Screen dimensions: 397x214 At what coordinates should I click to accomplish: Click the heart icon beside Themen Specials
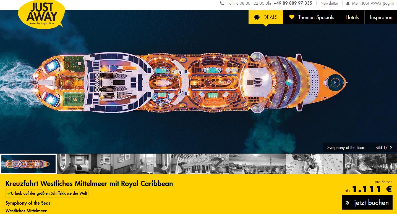(292, 17)
